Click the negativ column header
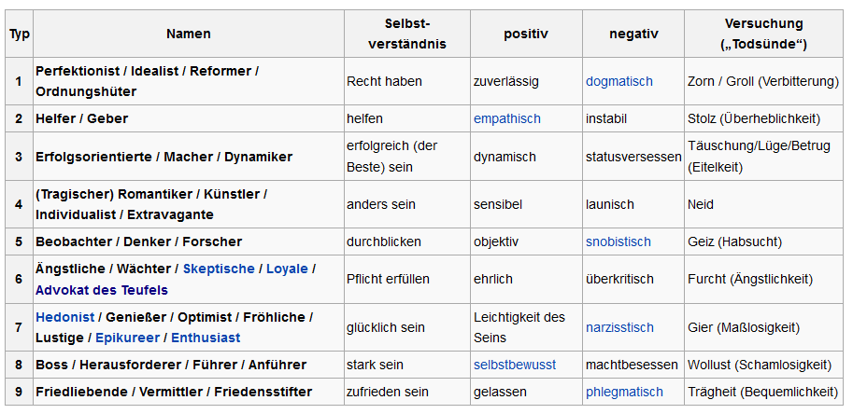Image resolution: width=853 pixels, height=414 pixels. 633,34
